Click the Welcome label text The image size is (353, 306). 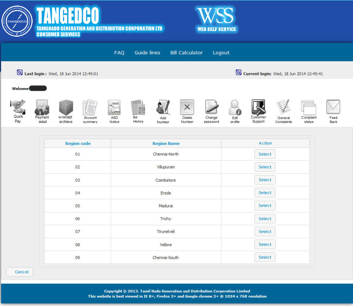pyautogui.click(x=20, y=88)
